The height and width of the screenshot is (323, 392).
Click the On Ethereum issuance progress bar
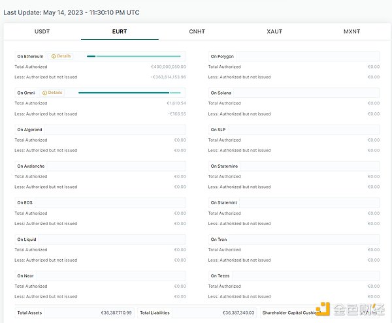tap(133, 56)
